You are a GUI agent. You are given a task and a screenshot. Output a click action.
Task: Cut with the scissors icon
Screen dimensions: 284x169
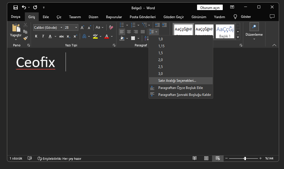pyautogui.click(x=25, y=25)
